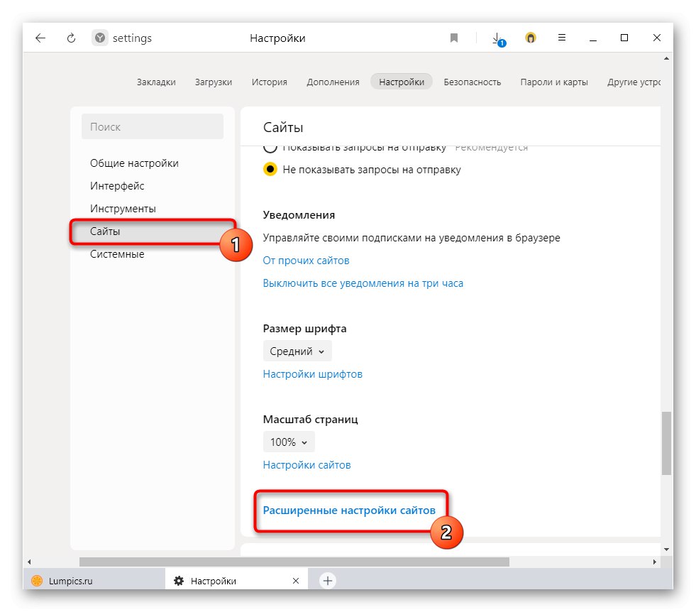Select the Настройки top tab
The image size is (696, 612).
click(x=402, y=82)
